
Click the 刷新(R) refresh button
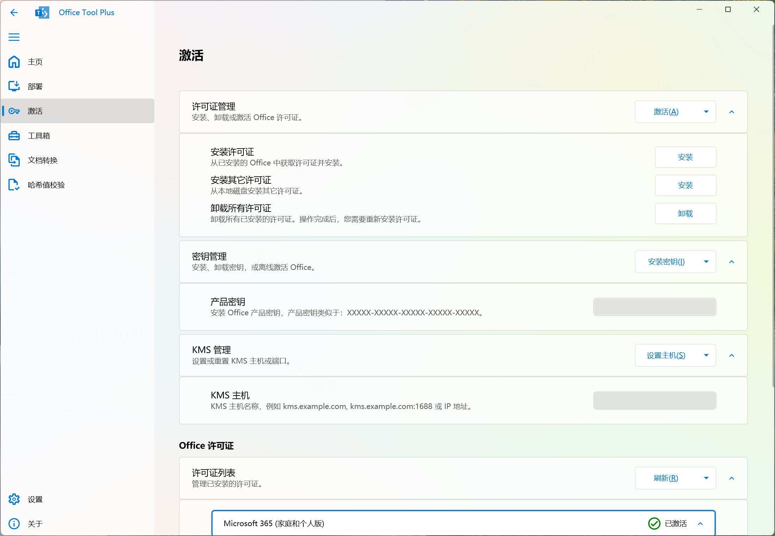[665, 478]
